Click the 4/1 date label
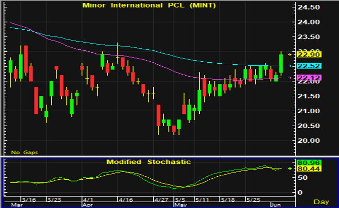 pos(88,199)
